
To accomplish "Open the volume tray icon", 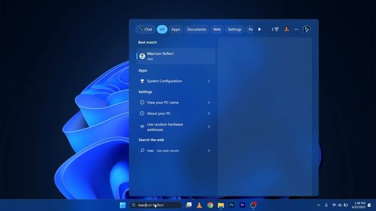I will [340, 205].
